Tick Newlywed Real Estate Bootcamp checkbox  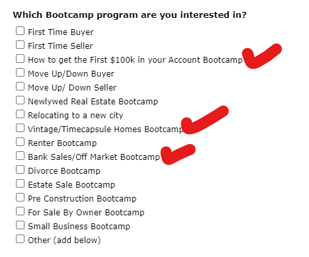(20, 100)
